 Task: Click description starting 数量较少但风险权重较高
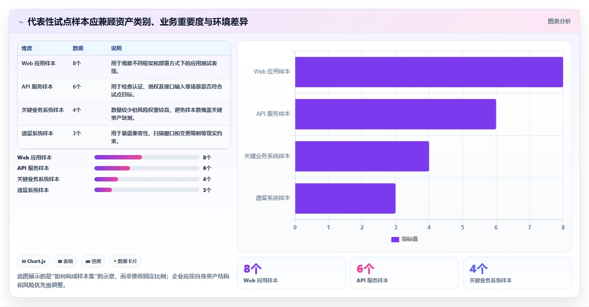click(x=167, y=114)
